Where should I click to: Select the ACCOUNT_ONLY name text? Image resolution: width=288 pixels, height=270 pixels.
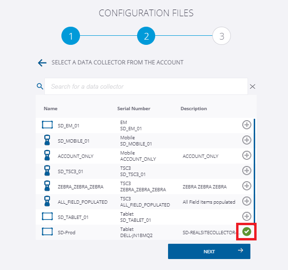76,156
